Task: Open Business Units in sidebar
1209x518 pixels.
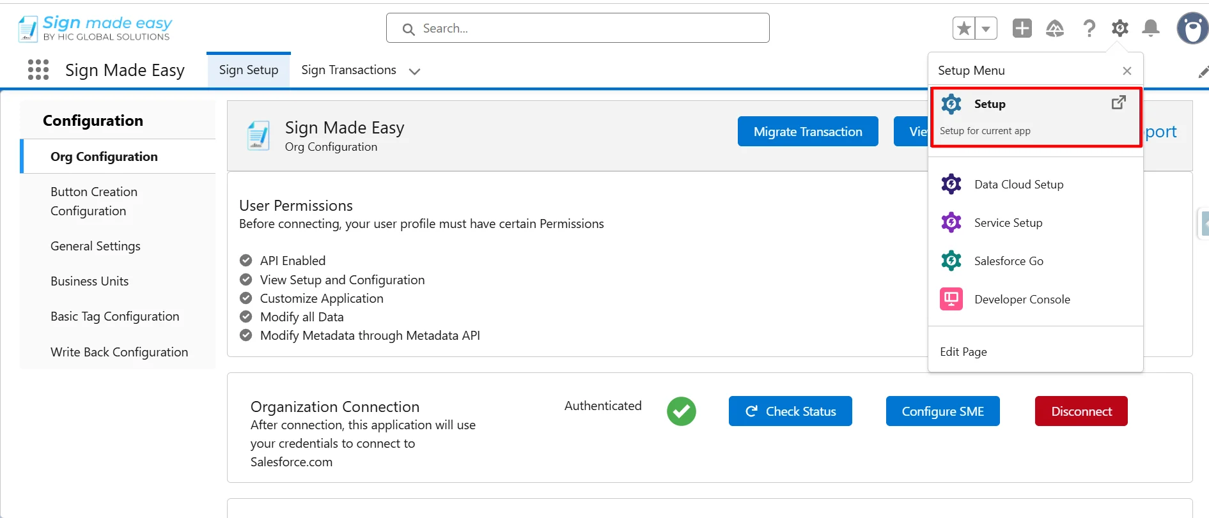Action: (x=118, y=281)
